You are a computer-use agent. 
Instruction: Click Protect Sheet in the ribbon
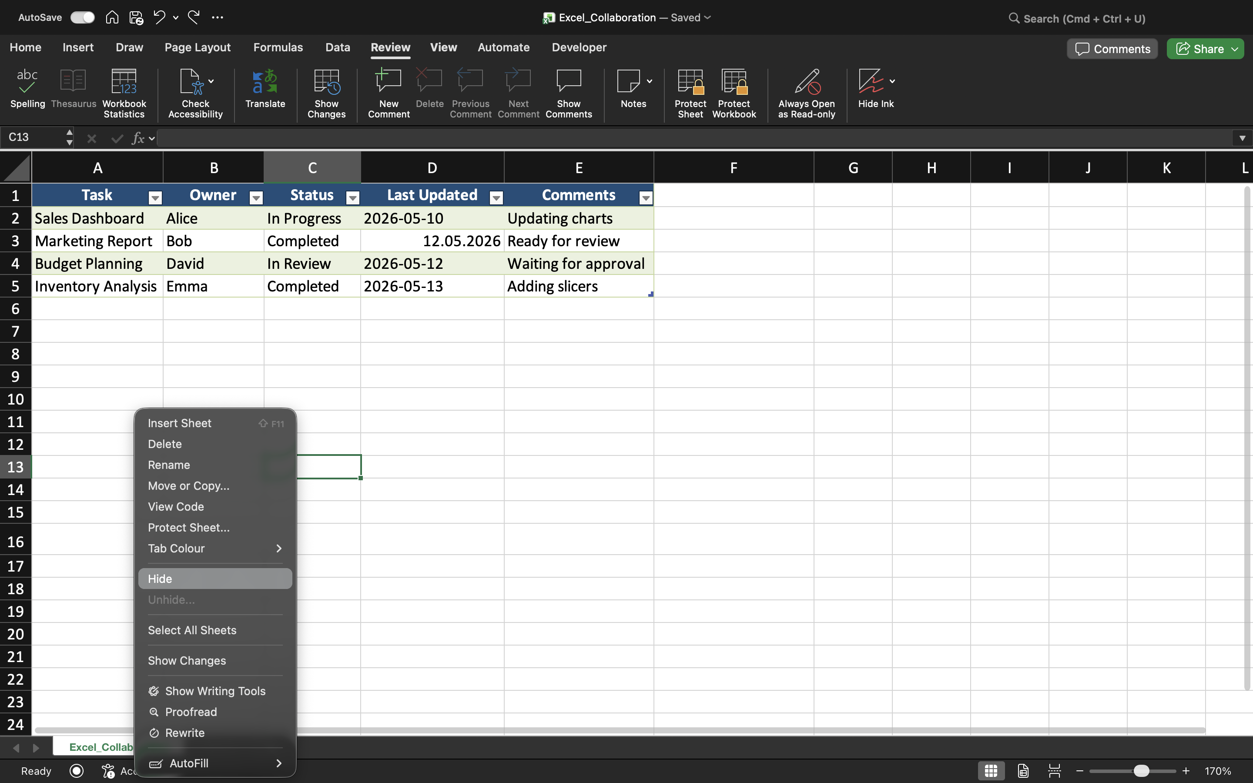pyautogui.click(x=690, y=94)
